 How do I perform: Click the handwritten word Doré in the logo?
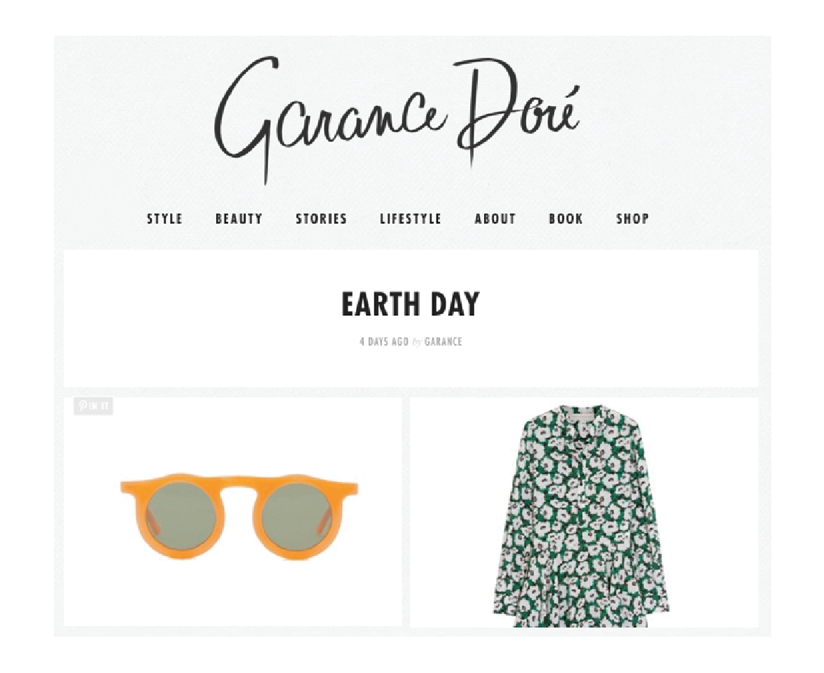tap(517, 112)
